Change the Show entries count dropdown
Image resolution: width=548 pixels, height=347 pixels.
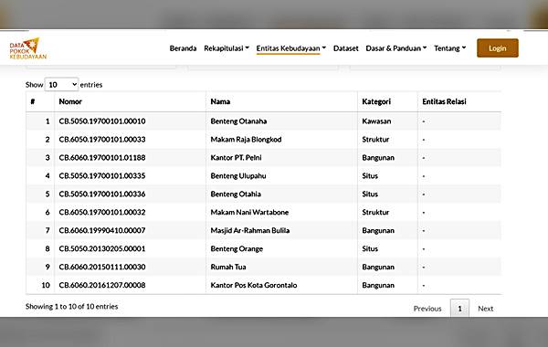point(61,85)
